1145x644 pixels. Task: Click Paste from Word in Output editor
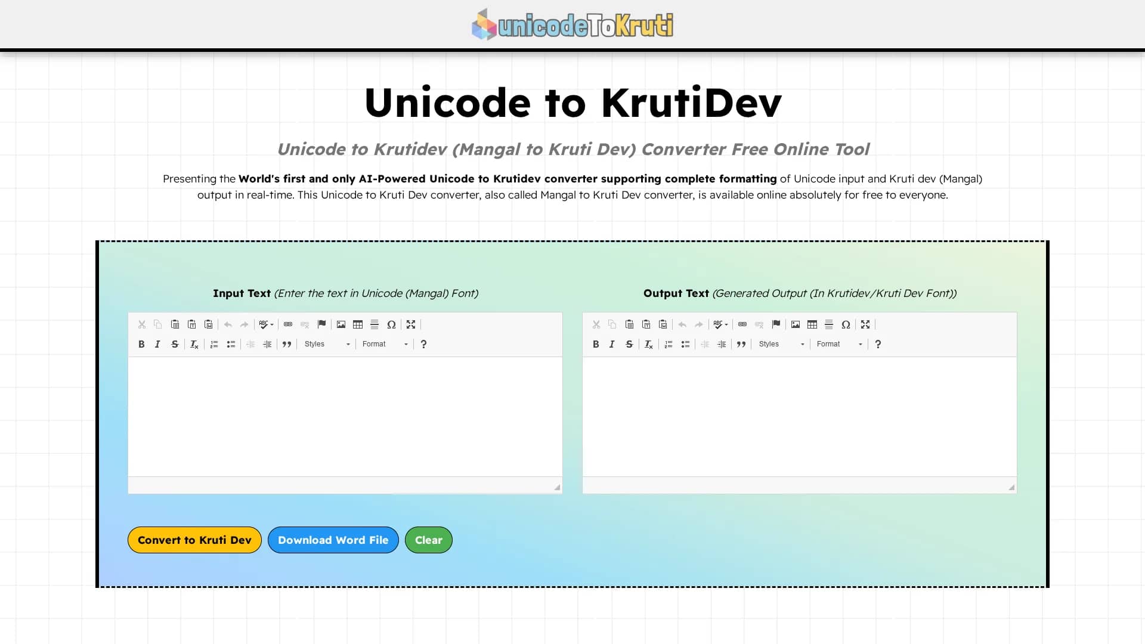[x=663, y=324]
